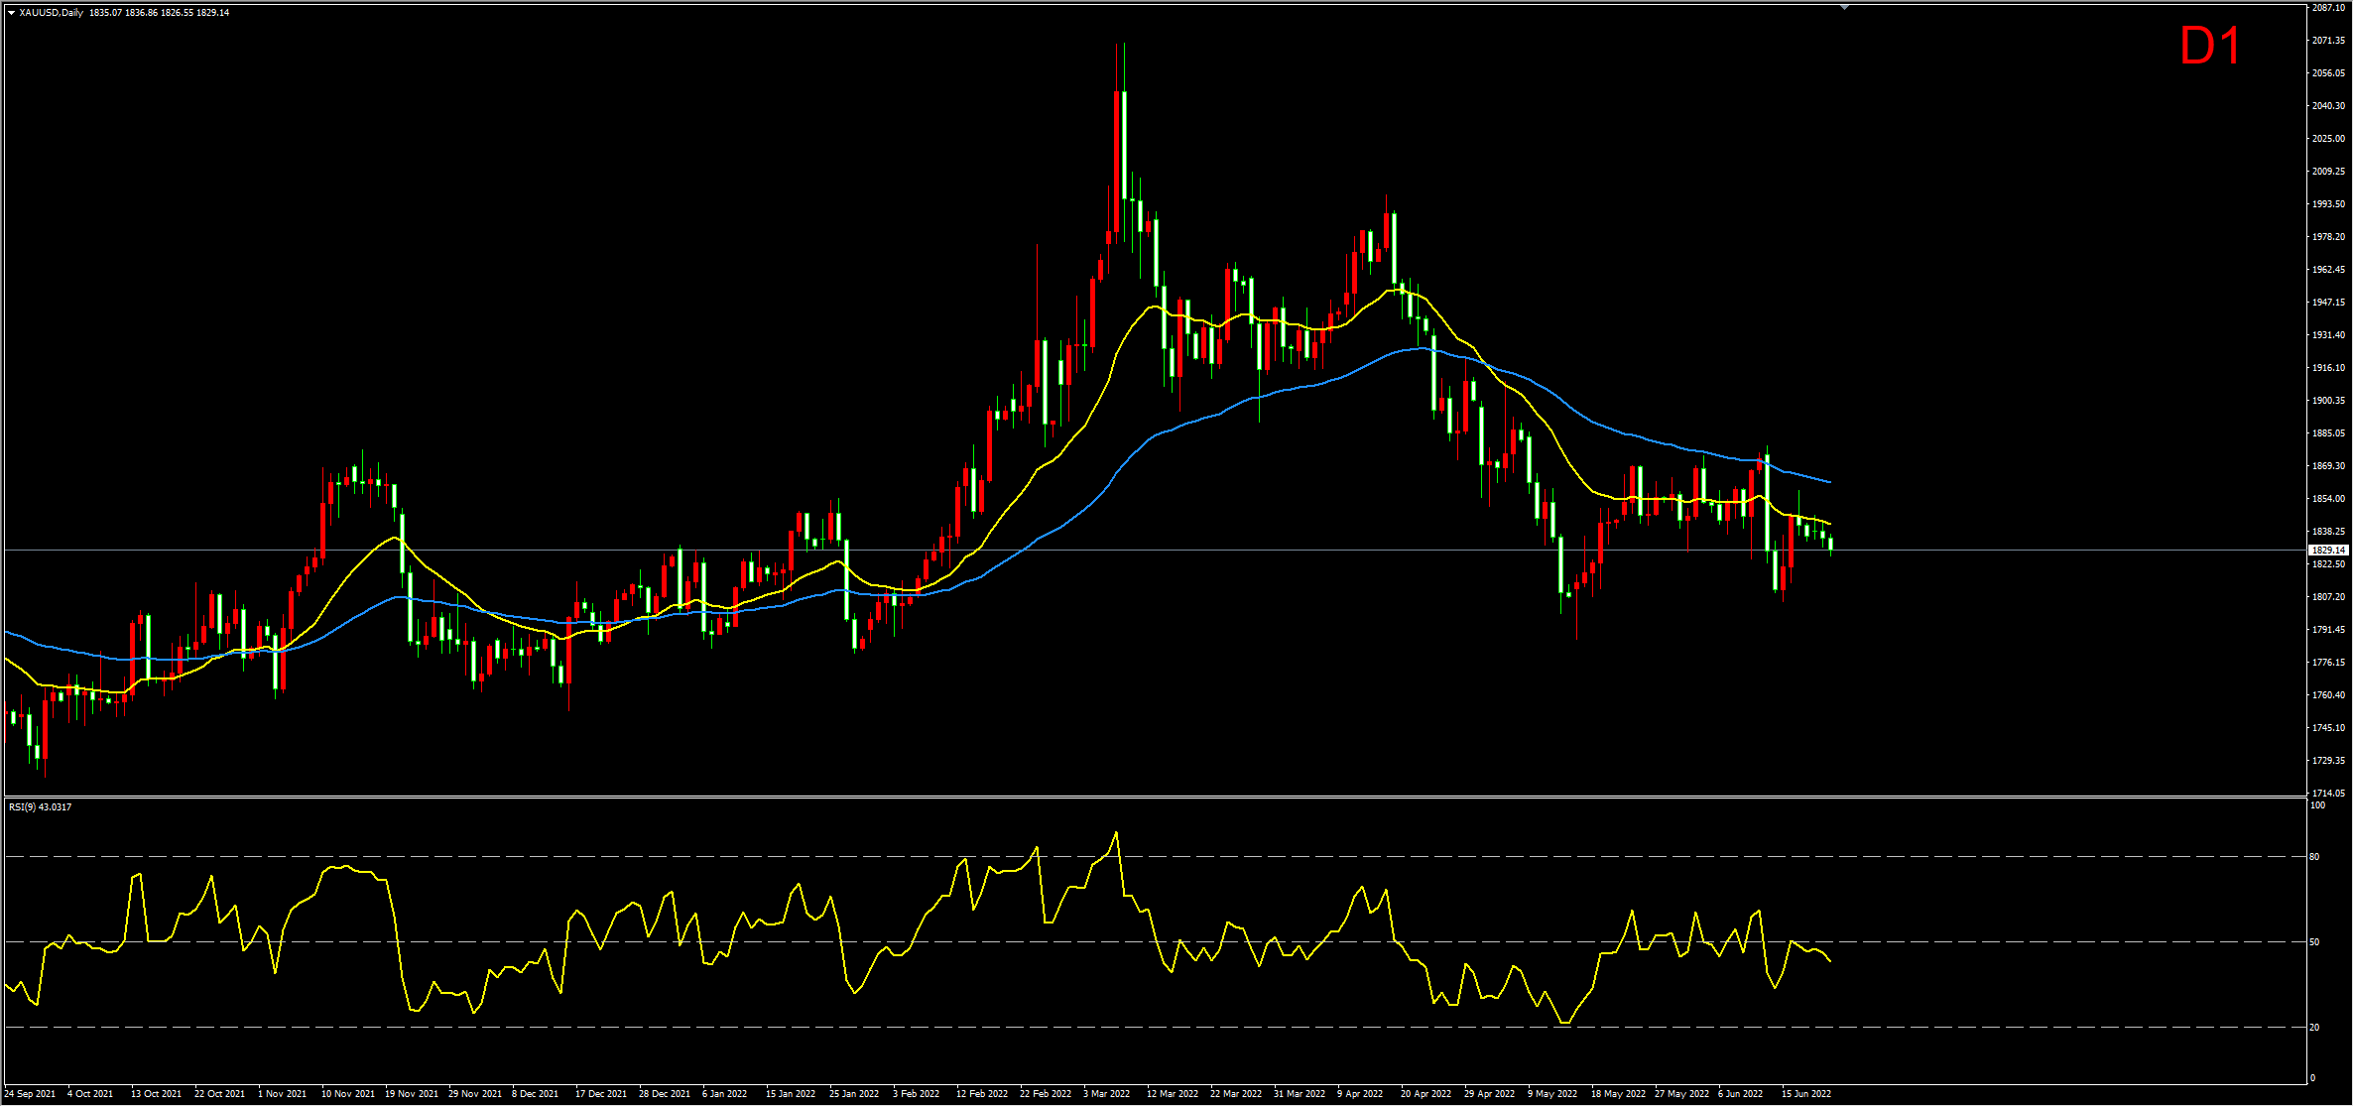Click the RSI scale value 80
2354x1107 pixels.
click(x=2315, y=856)
